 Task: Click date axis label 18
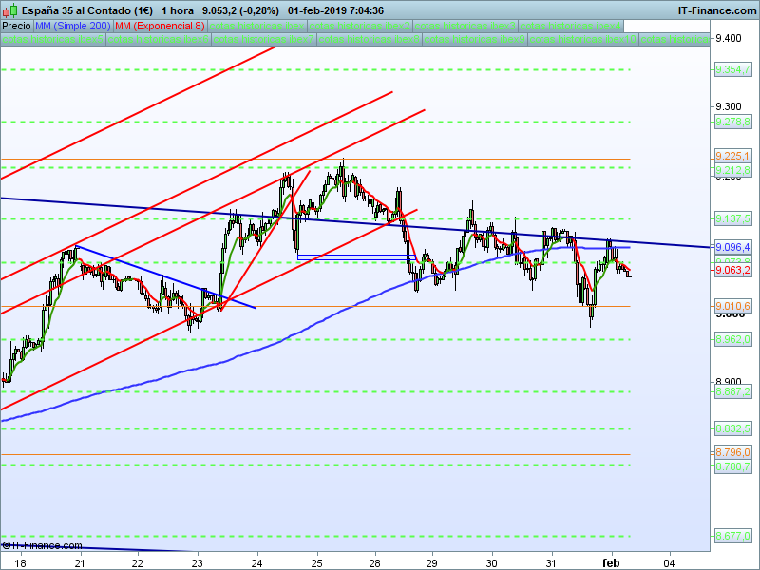[x=20, y=563]
